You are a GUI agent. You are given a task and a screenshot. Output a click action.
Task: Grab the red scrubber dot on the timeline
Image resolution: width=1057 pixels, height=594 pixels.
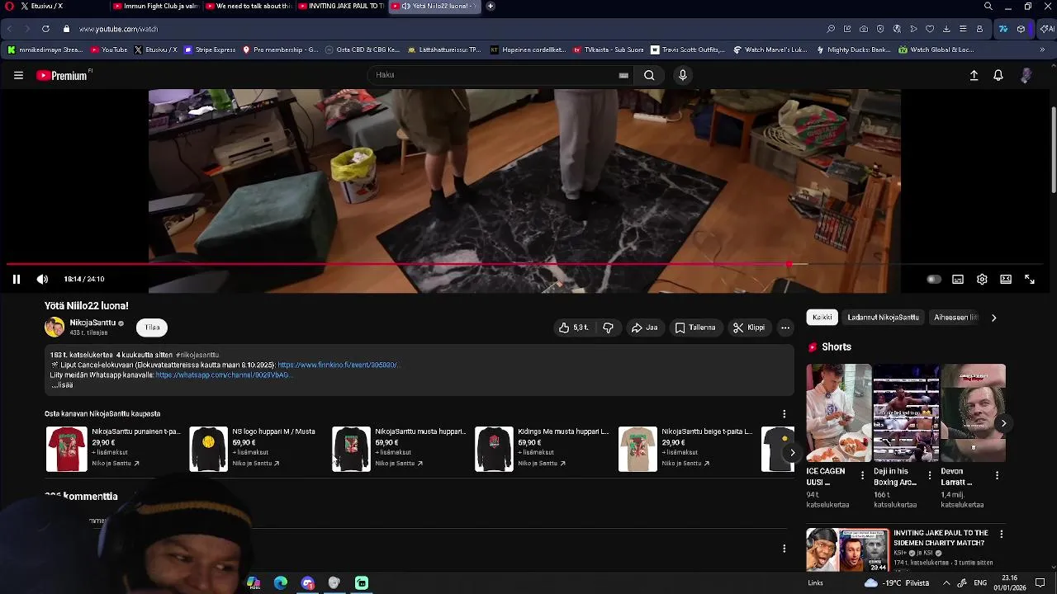(x=789, y=265)
